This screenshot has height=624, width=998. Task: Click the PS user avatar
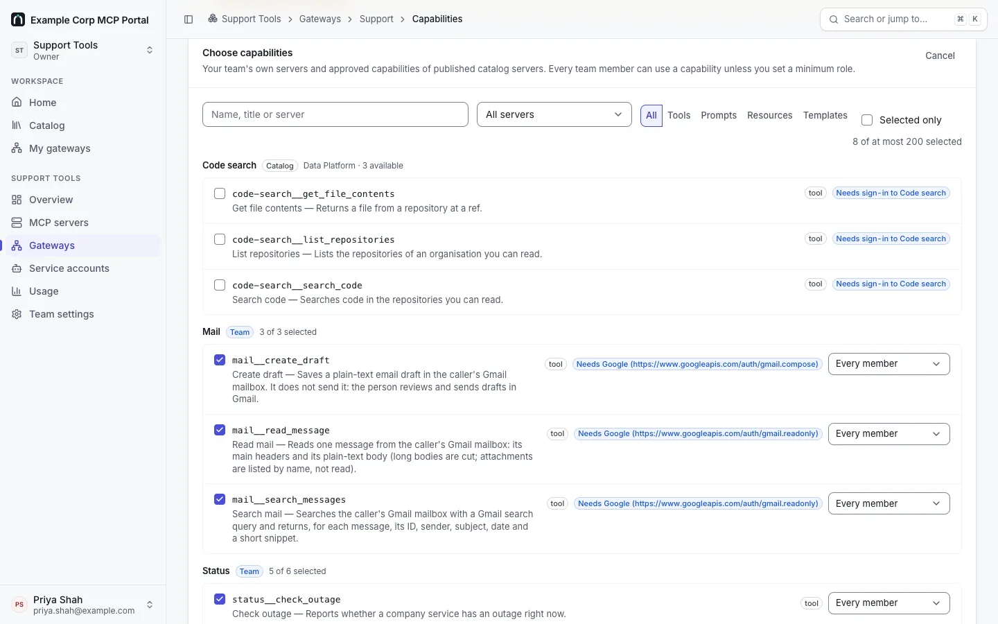point(19,605)
